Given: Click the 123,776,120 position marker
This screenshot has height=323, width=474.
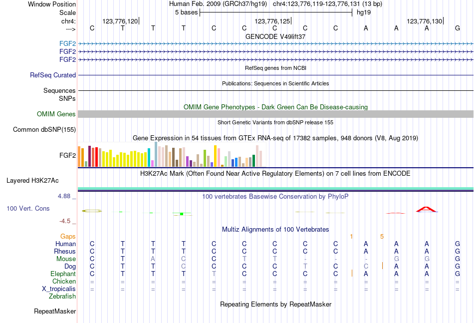Looking at the screenshot, I should pyautogui.click(x=120, y=21).
